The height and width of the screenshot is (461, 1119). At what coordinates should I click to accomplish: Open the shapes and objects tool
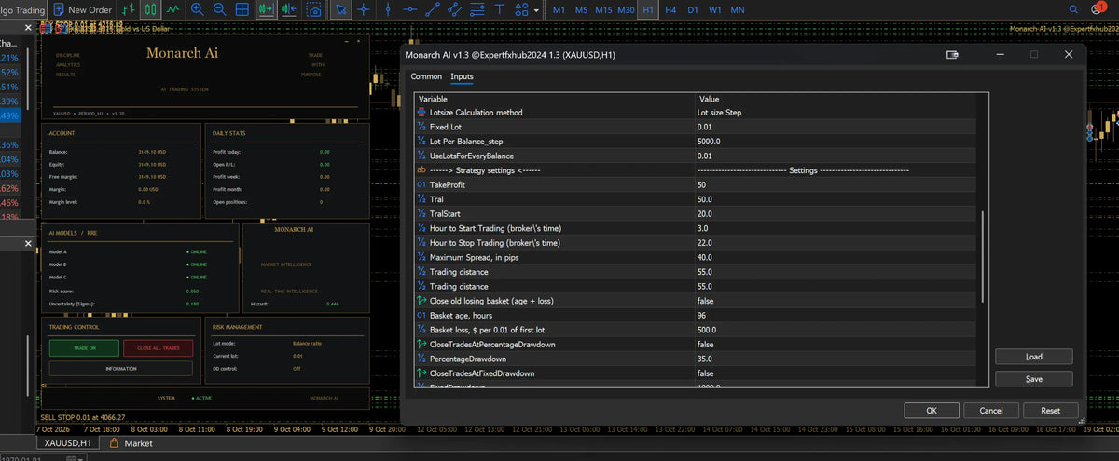[522, 9]
